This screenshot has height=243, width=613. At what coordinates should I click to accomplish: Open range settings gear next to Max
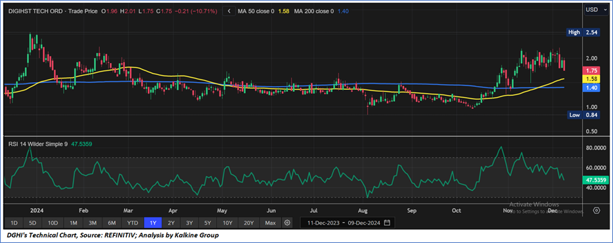[x=287, y=223]
